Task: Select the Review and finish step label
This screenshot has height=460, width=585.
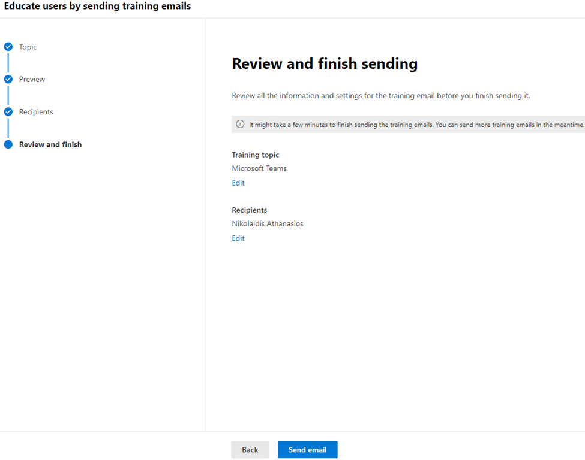Action: point(50,144)
